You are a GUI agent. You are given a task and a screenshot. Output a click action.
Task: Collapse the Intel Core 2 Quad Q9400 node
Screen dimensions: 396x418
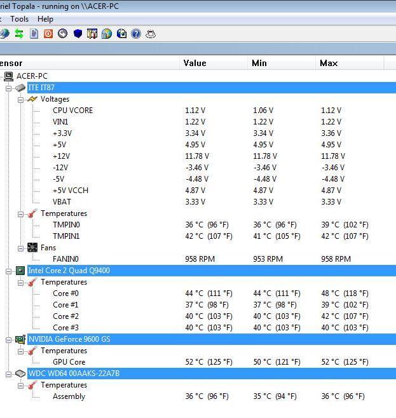(8, 271)
